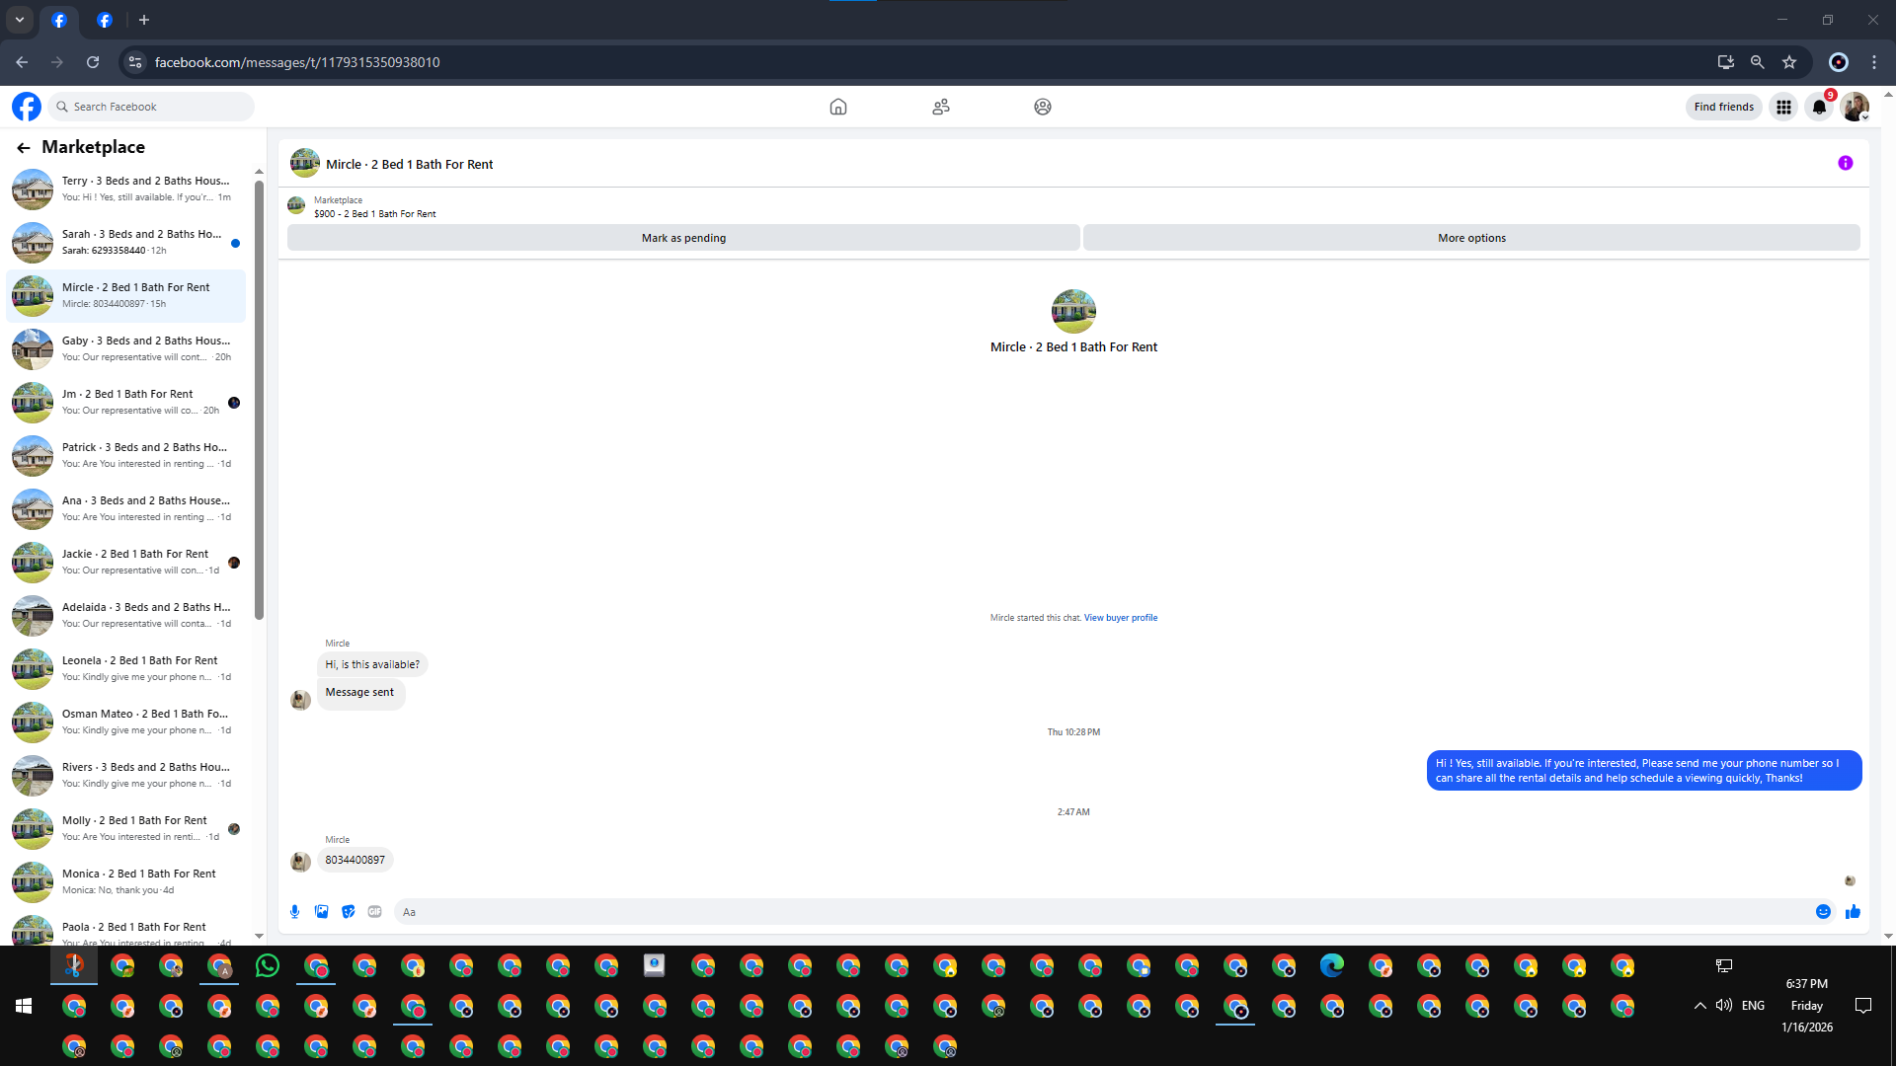The width and height of the screenshot is (1896, 1066).
Task: Open the Facebook apps grid menu
Action: tap(1783, 107)
